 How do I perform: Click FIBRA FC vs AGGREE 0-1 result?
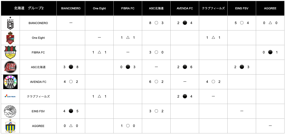coord(270,52)
